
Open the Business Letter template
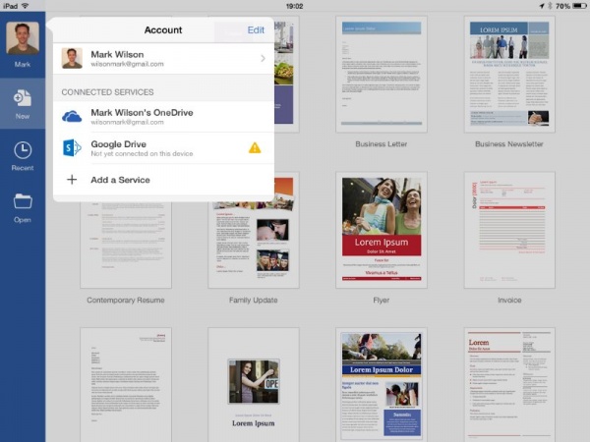(x=381, y=74)
